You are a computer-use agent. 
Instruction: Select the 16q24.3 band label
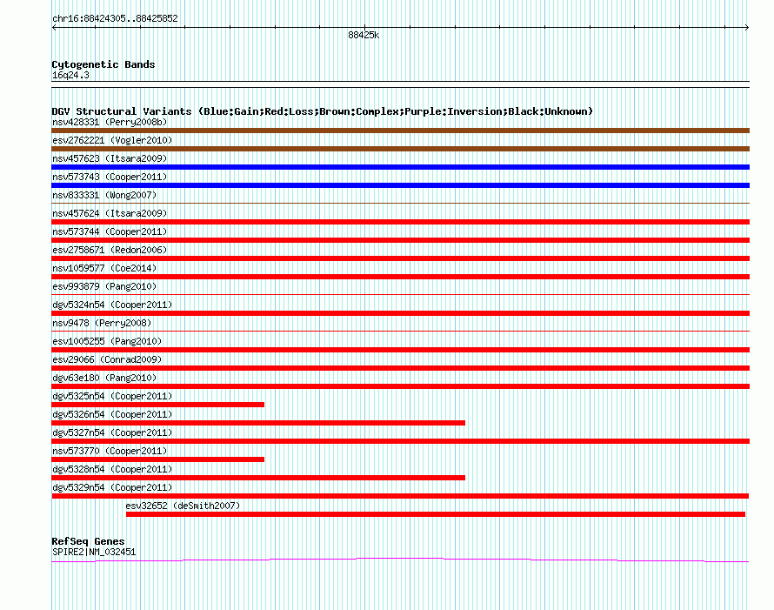tap(70, 75)
